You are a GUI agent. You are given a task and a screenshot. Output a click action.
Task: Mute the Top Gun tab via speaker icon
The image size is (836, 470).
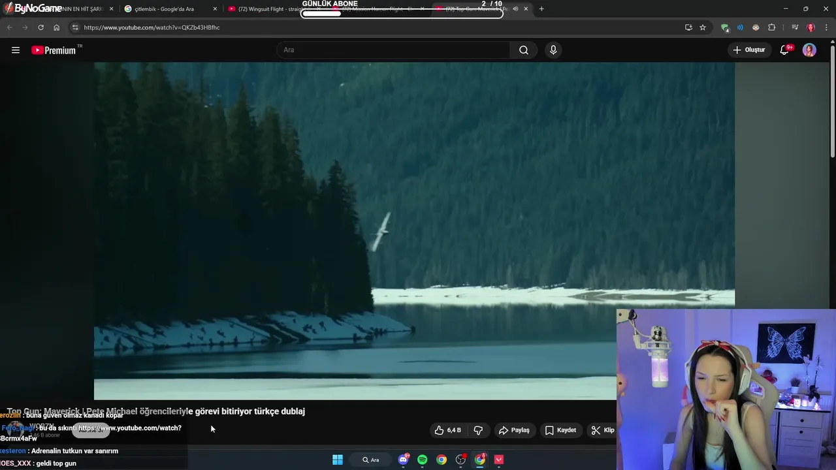515,8
